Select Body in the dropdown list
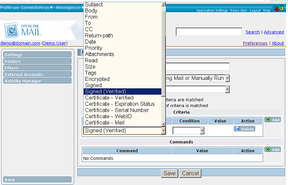Viewport: 288px width, 185px height. pyautogui.click(x=122, y=11)
